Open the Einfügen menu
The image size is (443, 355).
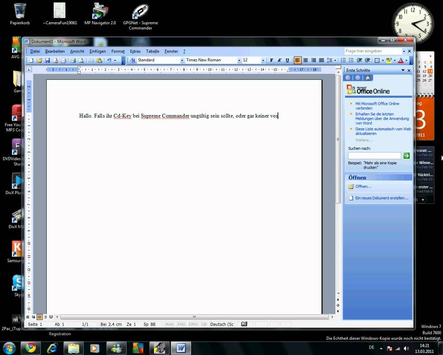pyautogui.click(x=98, y=51)
